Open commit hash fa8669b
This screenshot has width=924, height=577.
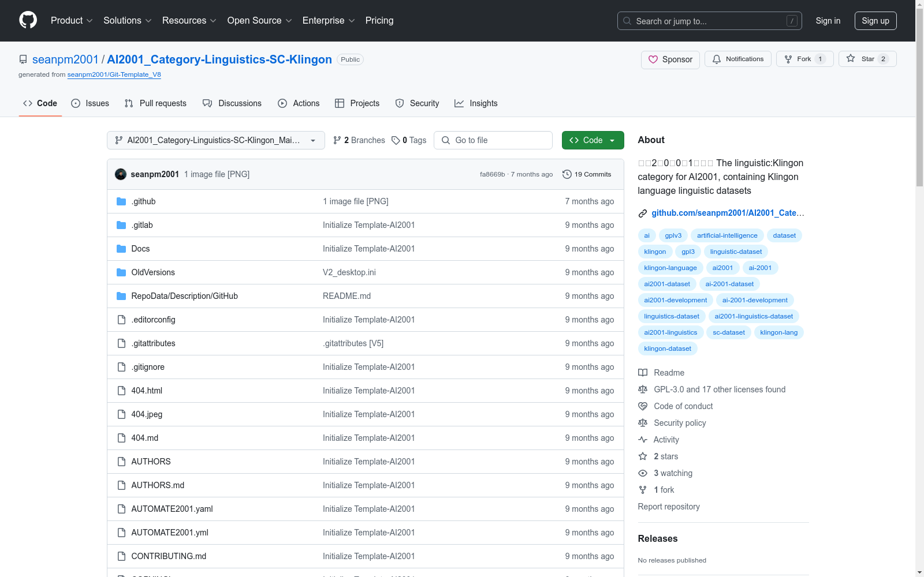[492, 174]
